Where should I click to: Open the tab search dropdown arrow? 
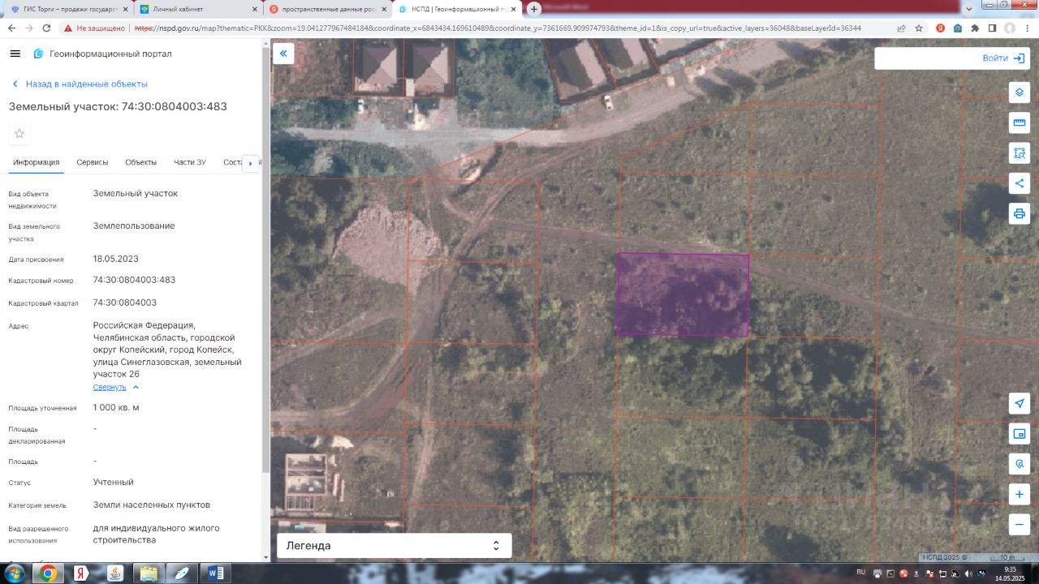(969, 7)
